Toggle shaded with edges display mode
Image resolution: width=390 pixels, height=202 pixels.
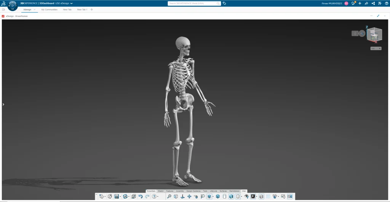pyautogui.click(x=209, y=196)
